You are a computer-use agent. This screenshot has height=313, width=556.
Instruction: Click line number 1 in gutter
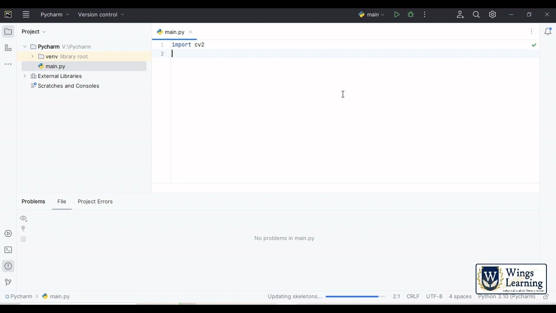(162, 45)
